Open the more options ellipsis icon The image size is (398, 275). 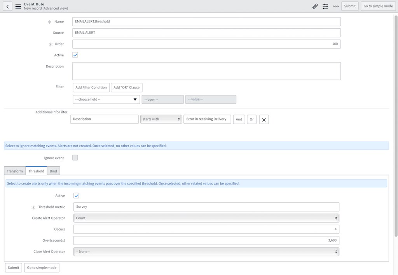(x=335, y=6)
